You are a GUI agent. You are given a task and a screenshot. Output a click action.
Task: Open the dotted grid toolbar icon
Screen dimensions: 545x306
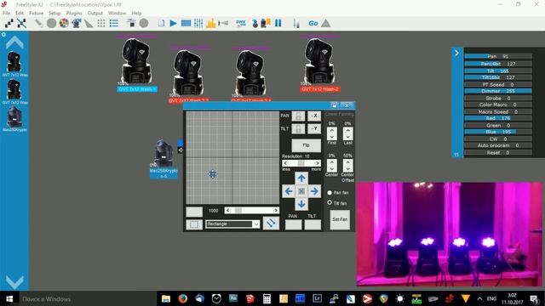101,23
